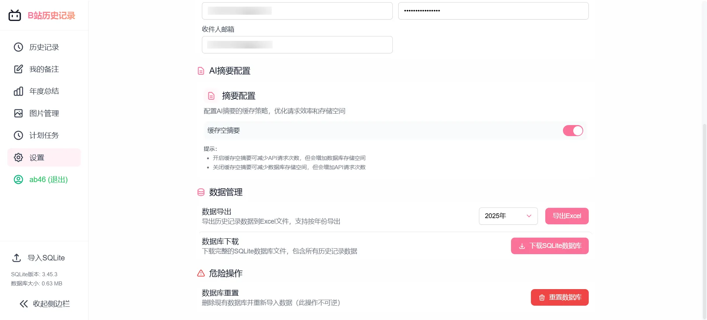Click the blurred input field left of the password field
Image resolution: width=707 pixels, height=320 pixels.
pyautogui.click(x=297, y=11)
